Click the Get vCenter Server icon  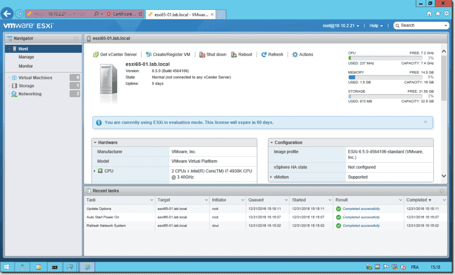(95, 55)
